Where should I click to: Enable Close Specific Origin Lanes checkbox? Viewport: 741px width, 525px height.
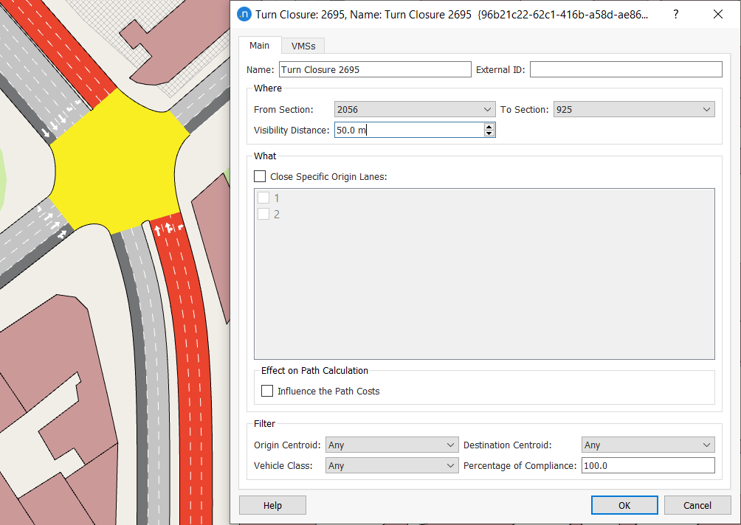pos(260,176)
